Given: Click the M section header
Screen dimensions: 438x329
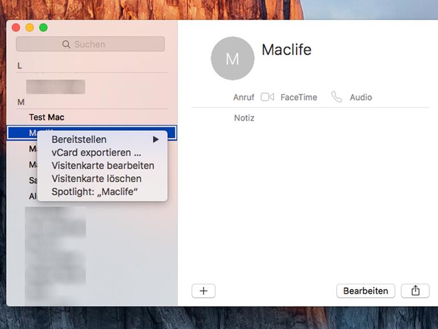Looking at the screenshot, I should point(21,102).
